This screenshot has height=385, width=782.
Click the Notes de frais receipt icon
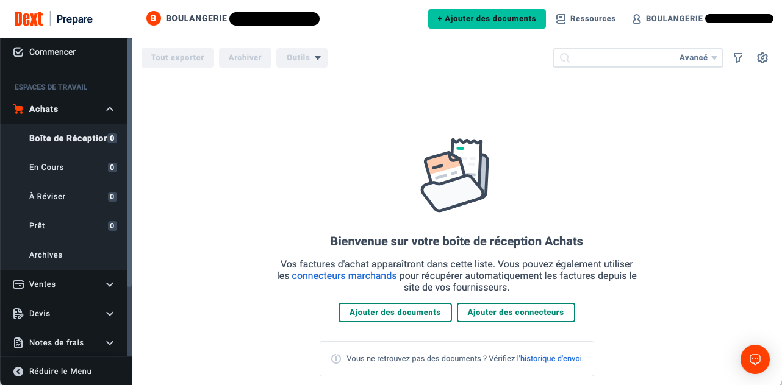click(x=18, y=343)
